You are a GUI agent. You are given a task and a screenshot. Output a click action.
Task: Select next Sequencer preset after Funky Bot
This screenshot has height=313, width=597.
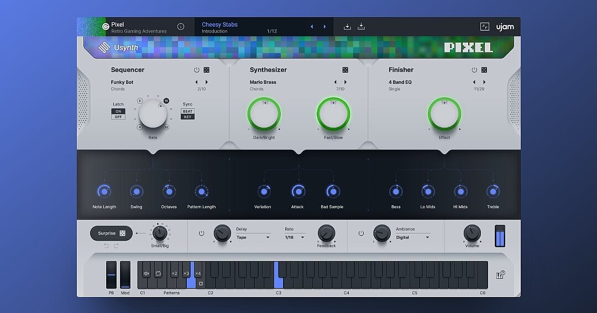[207, 82]
